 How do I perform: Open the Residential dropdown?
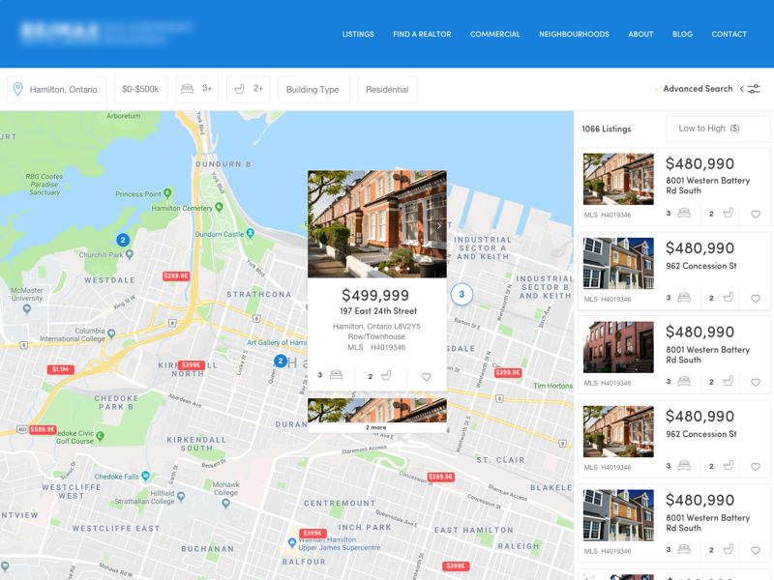pos(387,88)
